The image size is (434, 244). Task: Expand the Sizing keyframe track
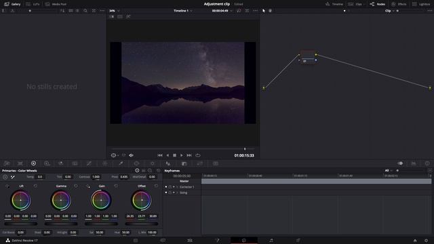tap(177, 192)
